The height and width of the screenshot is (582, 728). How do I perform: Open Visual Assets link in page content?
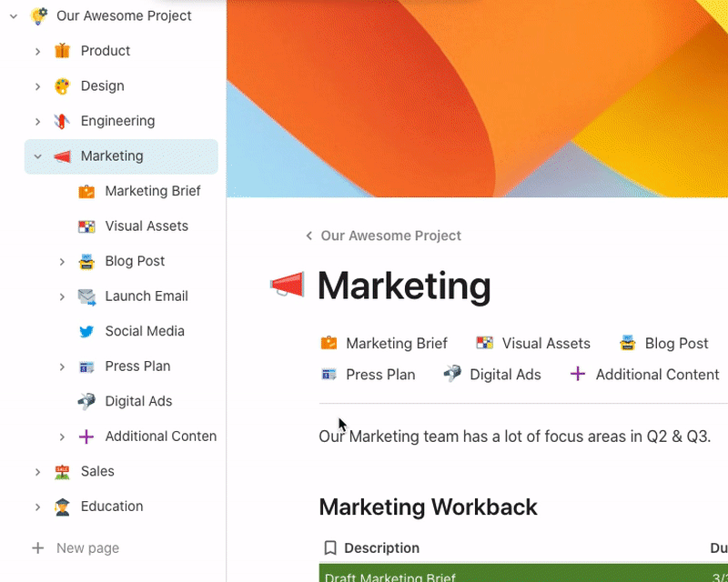pyautogui.click(x=546, y=343)
